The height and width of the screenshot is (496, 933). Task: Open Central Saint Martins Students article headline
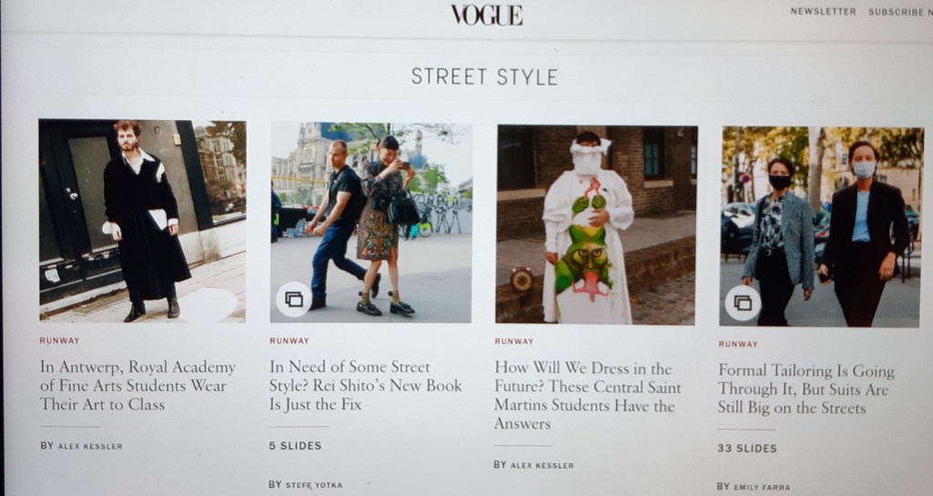[x=588, y=396]
